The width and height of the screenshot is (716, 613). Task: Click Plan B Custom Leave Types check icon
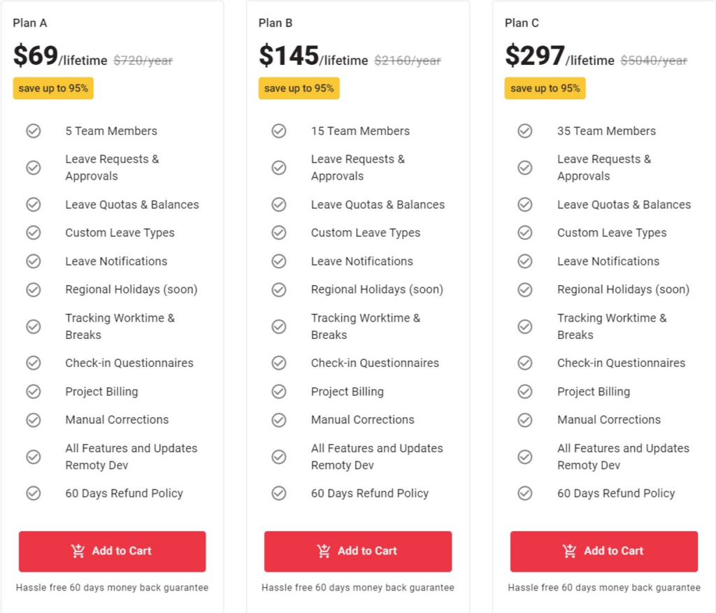pyautogui.click(x=279, y=233)
